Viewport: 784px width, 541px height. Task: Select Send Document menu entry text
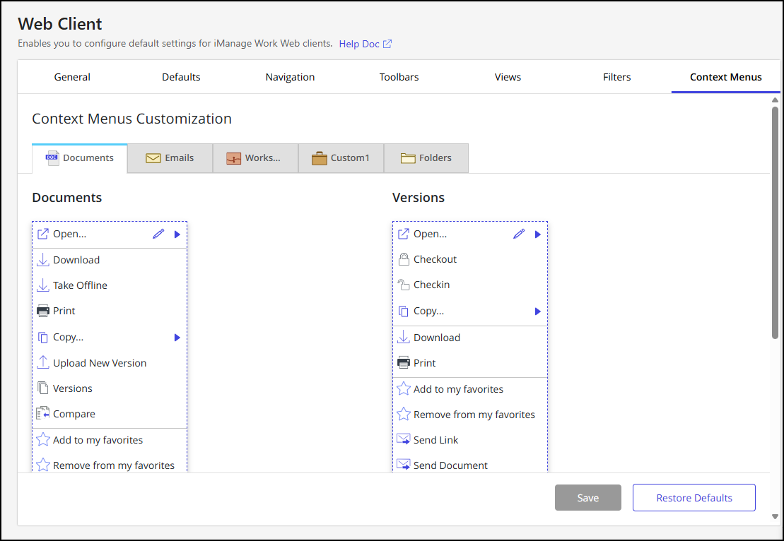(x=450, y=465)
